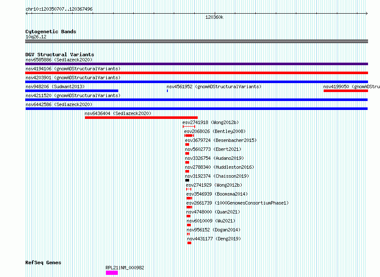Select the esv3679724 red variant block

point(187,144)
